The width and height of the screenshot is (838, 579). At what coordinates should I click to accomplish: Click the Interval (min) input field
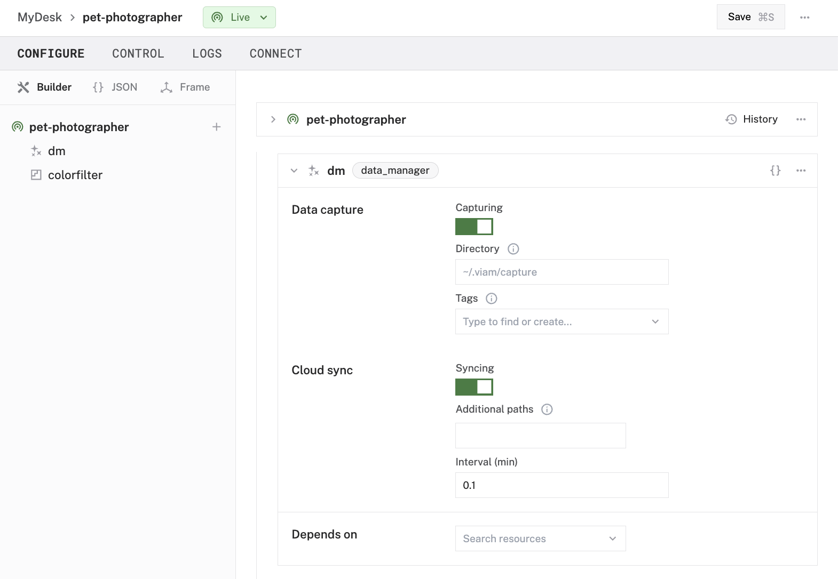562,485
